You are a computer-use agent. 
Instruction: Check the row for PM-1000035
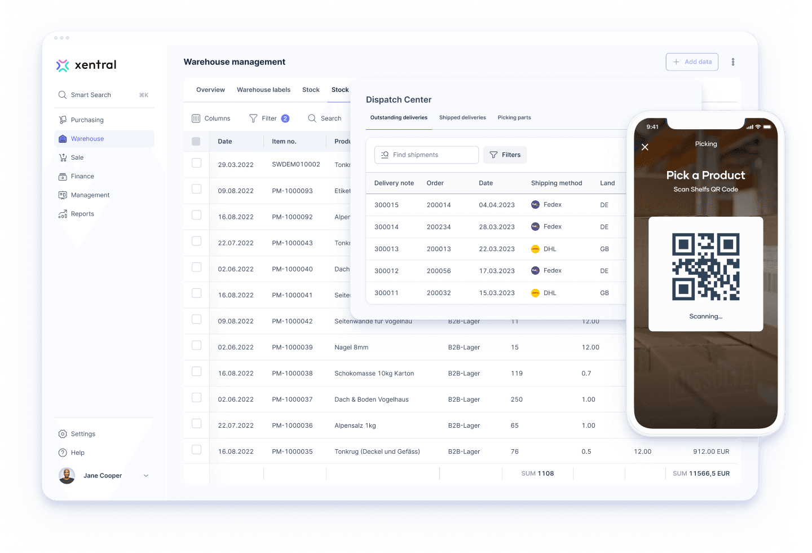196,450
